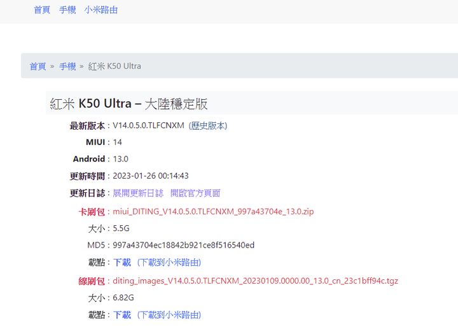Viewport: 458px width, 334px height.
Task: Click update time 2023-01-26 00:14:43
Action: coord(151,176)
